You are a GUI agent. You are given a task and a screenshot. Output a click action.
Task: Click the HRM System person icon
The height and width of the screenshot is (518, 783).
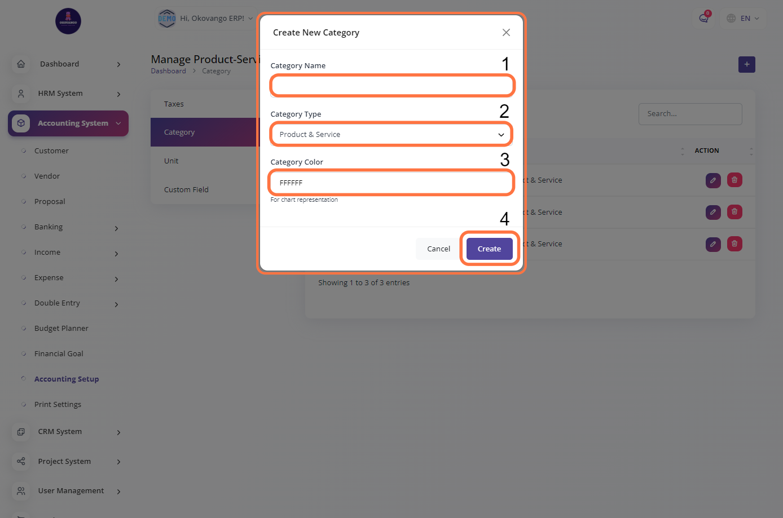coord(21,94)
